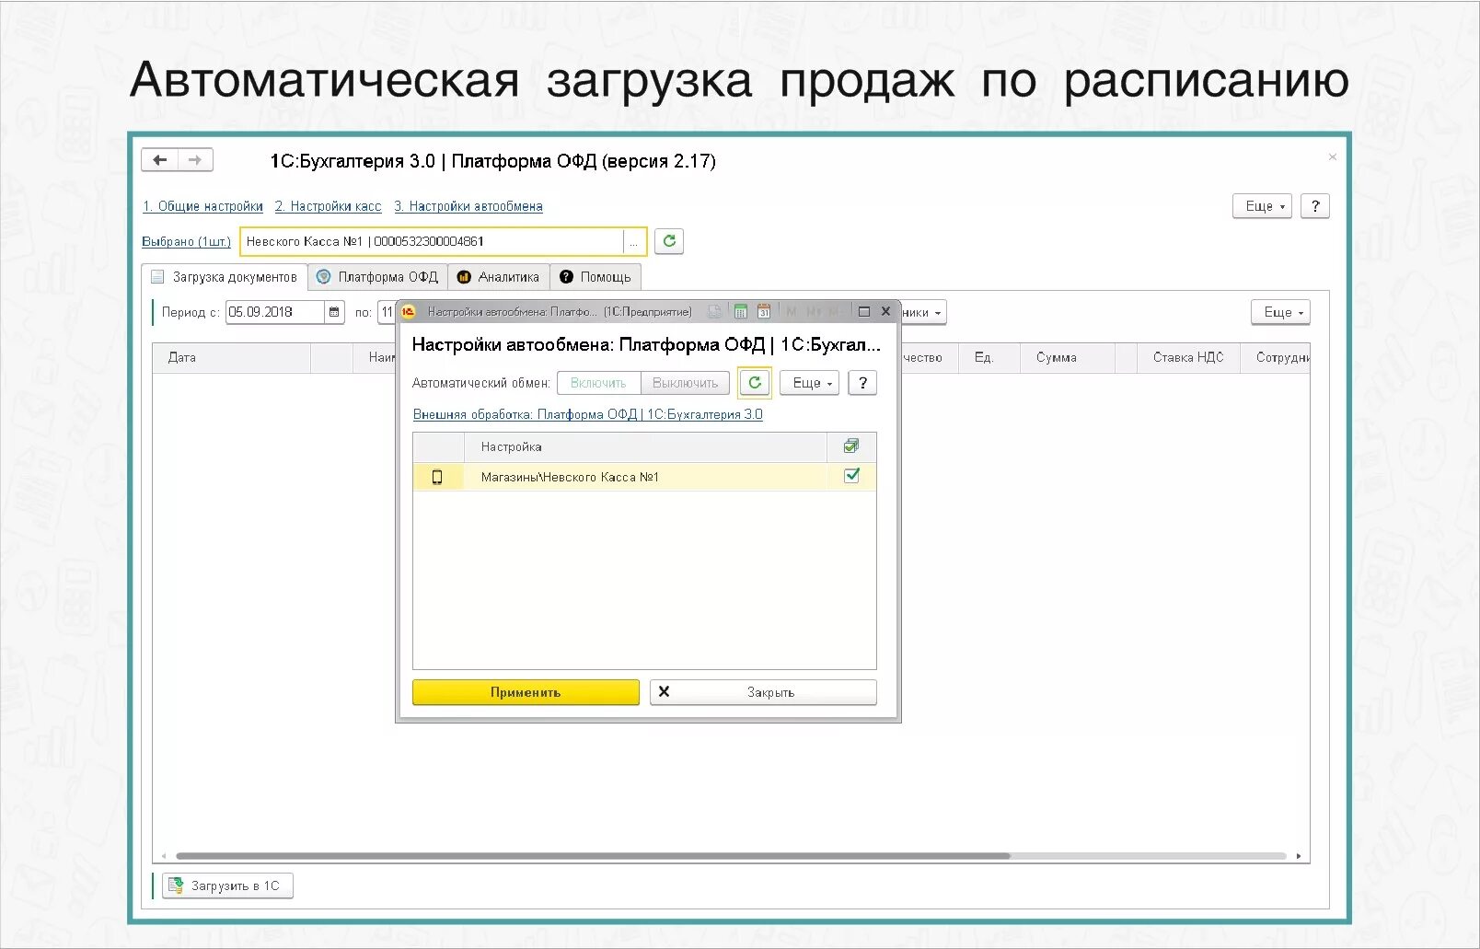Go forward with the right arrow button
1480x949 pixels.
coord(195,160)
